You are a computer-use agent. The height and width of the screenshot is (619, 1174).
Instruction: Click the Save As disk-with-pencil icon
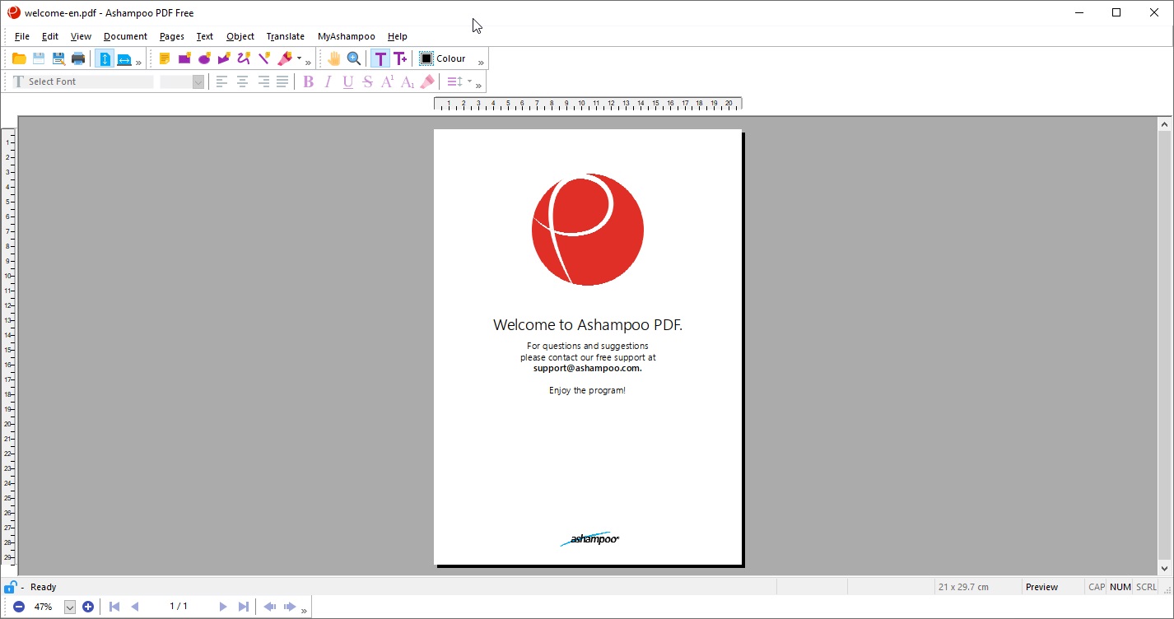58,58
